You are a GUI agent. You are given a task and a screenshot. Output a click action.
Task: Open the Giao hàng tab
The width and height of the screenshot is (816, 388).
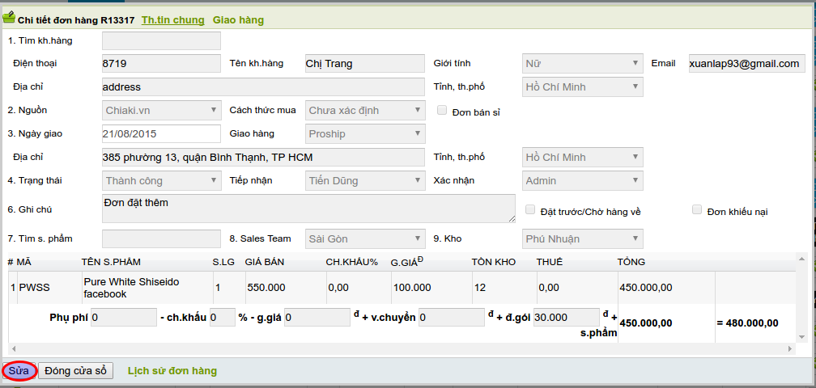238,20
